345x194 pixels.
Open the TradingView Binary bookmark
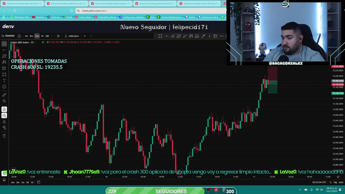tap(105, 17)
